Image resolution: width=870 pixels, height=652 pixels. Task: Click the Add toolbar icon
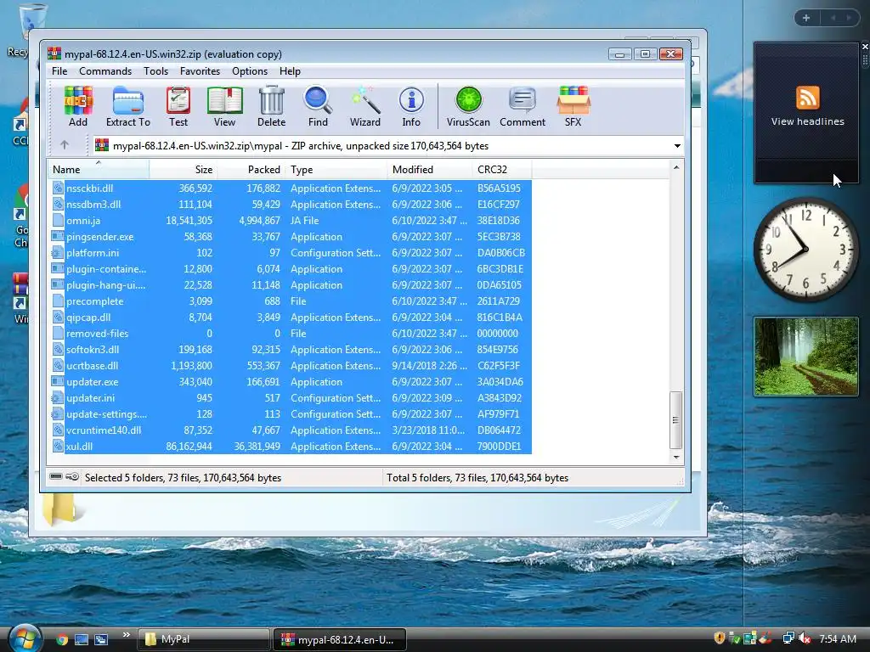[78, 106]
